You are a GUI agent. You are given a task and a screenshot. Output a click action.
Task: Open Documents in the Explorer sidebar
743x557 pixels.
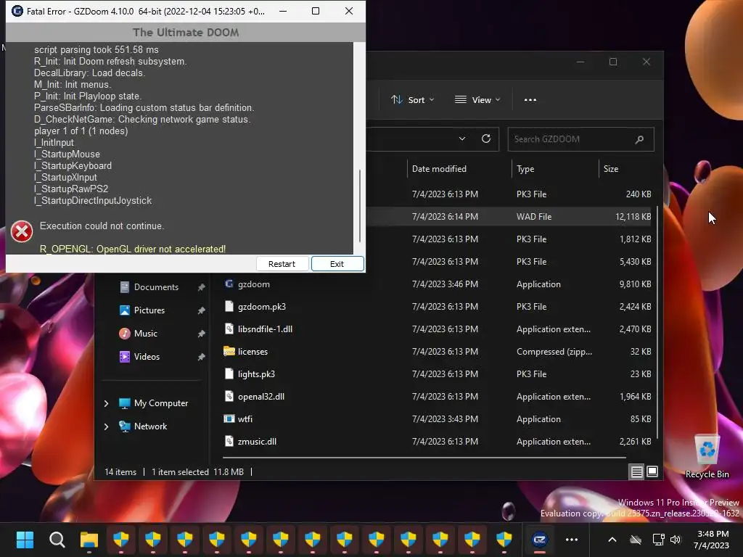click(x=157, y=287)
